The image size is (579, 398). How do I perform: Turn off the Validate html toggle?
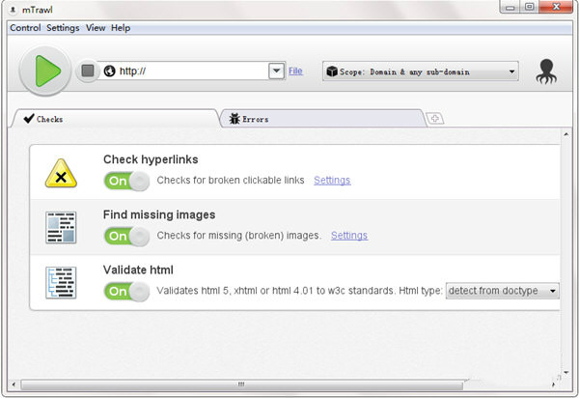(x=126, y=292)
